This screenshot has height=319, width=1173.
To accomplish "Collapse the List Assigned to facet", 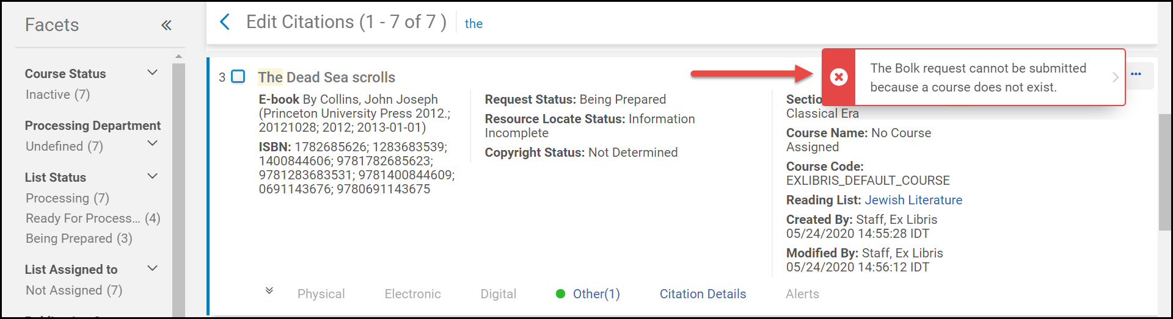I will coord(153,268).
